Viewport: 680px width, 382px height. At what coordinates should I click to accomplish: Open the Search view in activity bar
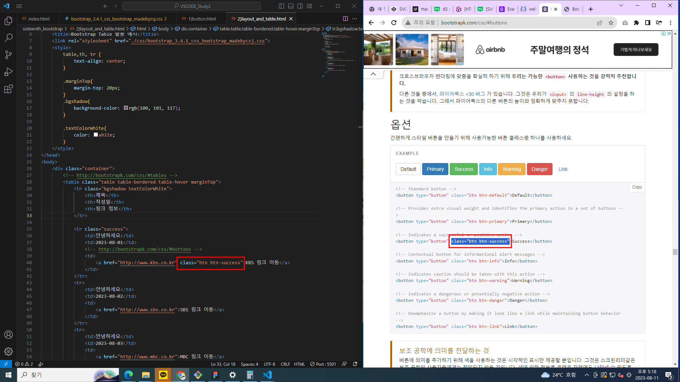(x=8, y=38)
